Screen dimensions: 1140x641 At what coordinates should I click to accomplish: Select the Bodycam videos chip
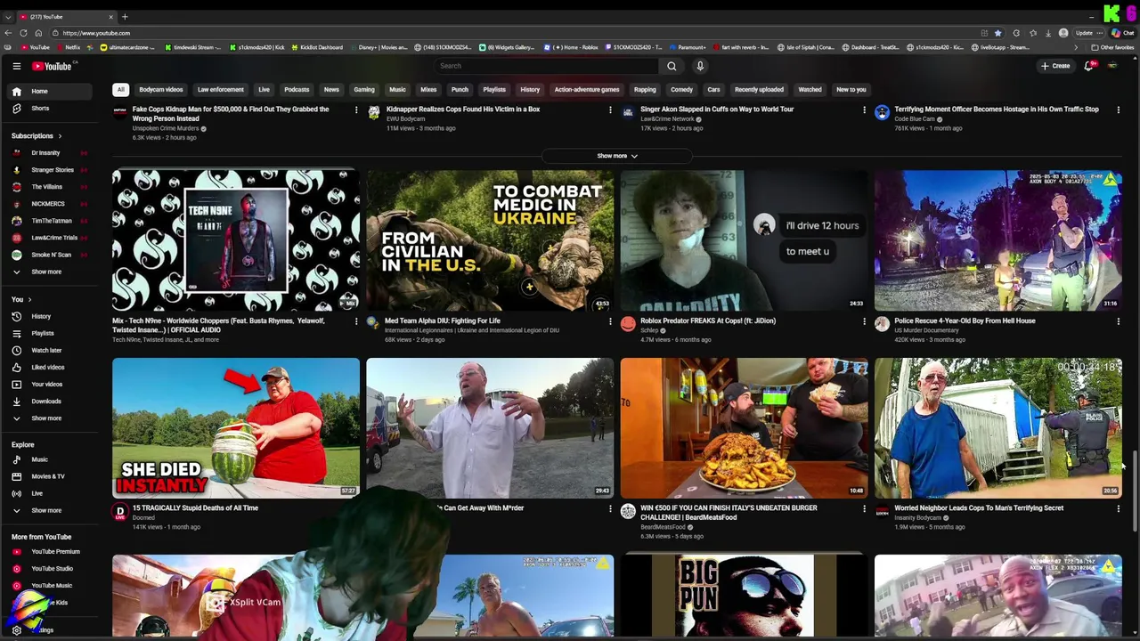pyautogui.click(x=160, y=89)
